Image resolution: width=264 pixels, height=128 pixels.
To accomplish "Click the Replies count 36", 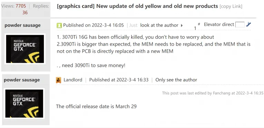I will point(25,13).
